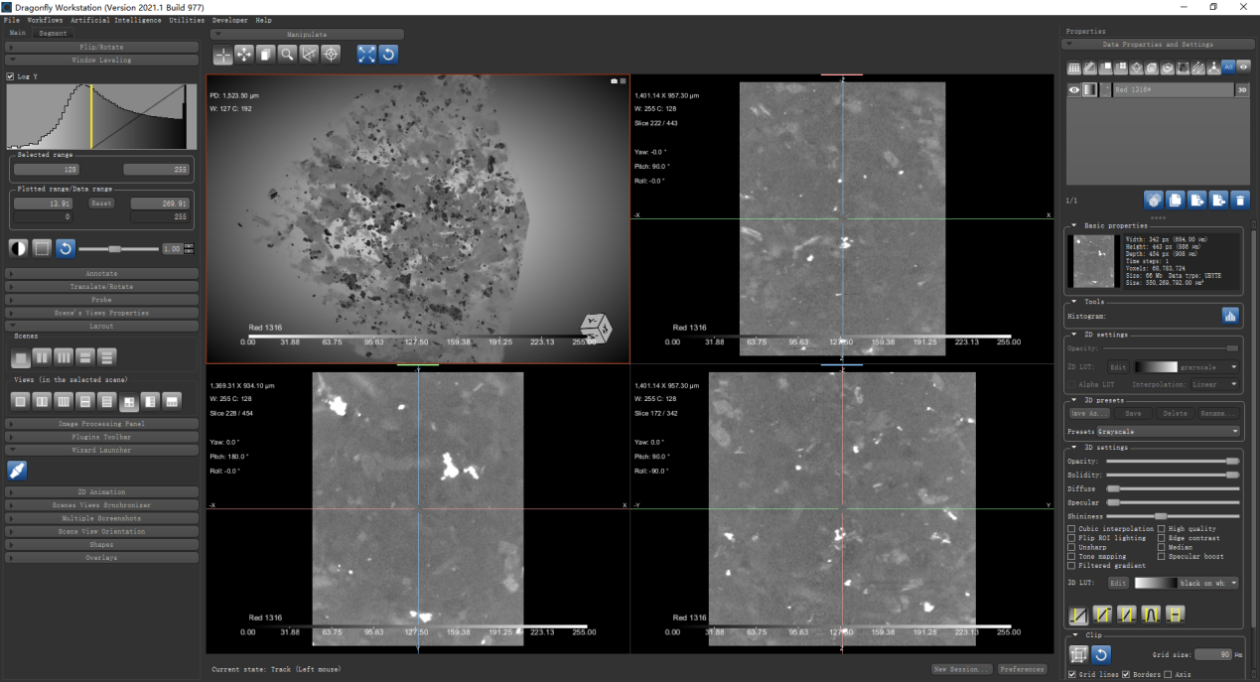Viewport: 1260px width, 682px height.
Task: Click the area window leveling square icon
Action: pyautogui.click(x=42, y=247)
